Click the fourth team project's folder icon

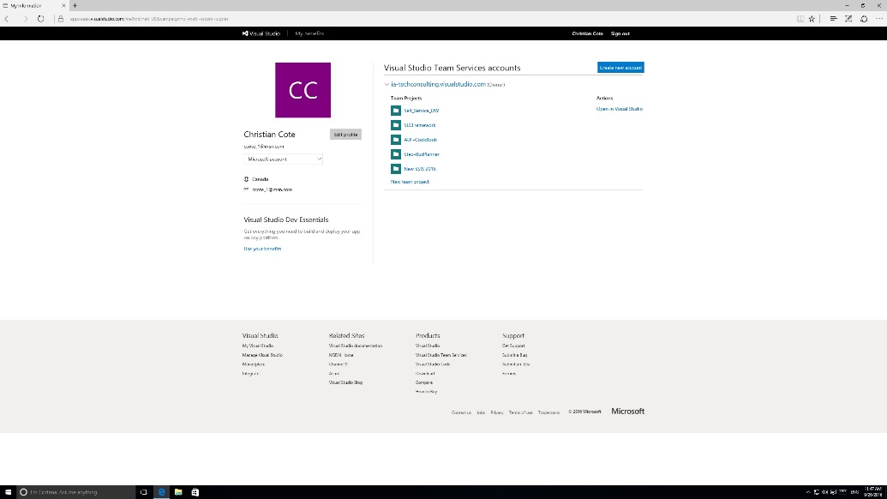(x=396, y=154)
